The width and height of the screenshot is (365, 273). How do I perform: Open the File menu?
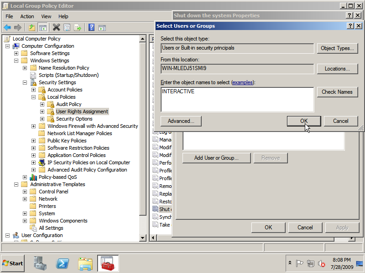coord(9,16)
